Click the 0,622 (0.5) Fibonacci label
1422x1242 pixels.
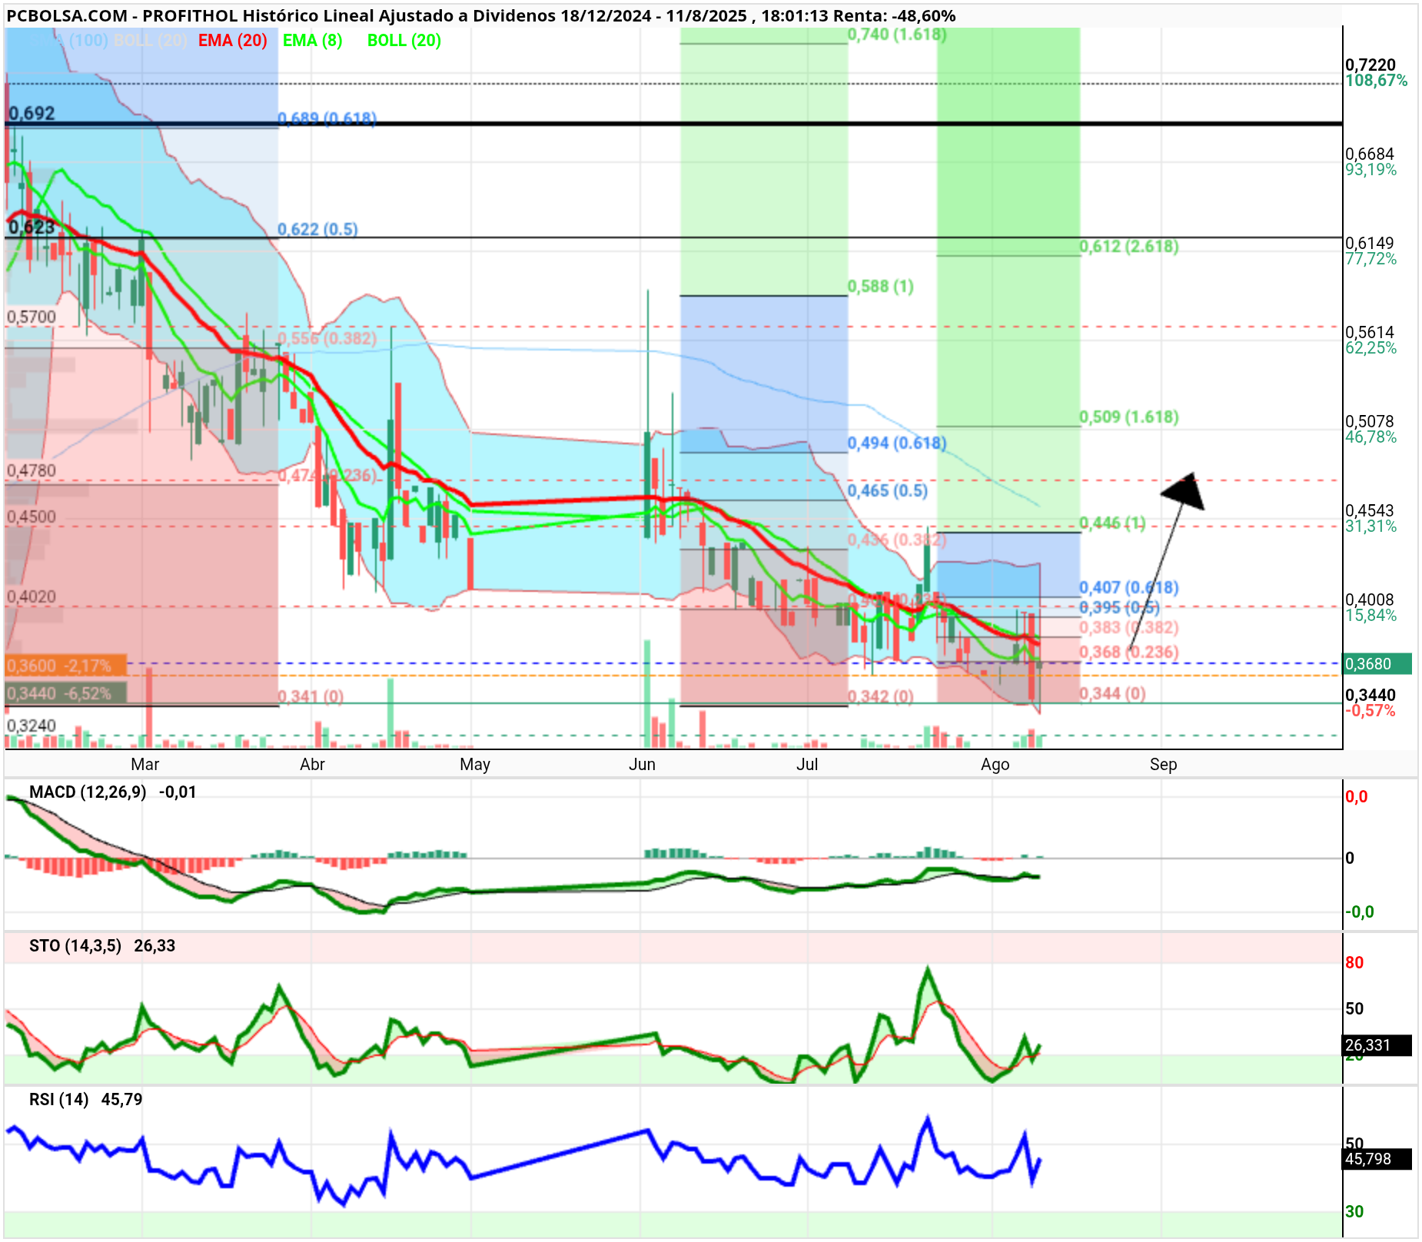pos(317,229)
